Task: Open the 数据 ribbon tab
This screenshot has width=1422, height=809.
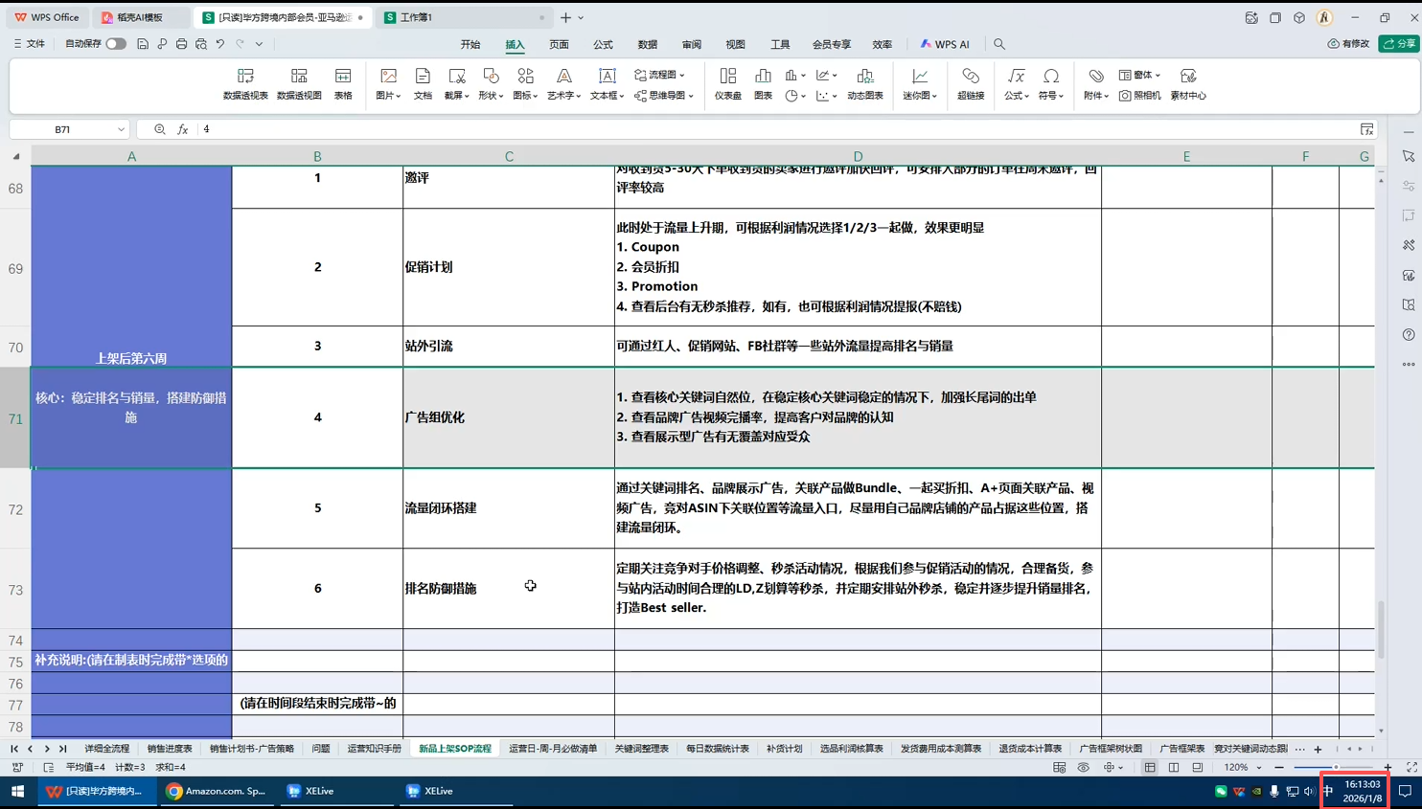Action: (x=647, y=44)
